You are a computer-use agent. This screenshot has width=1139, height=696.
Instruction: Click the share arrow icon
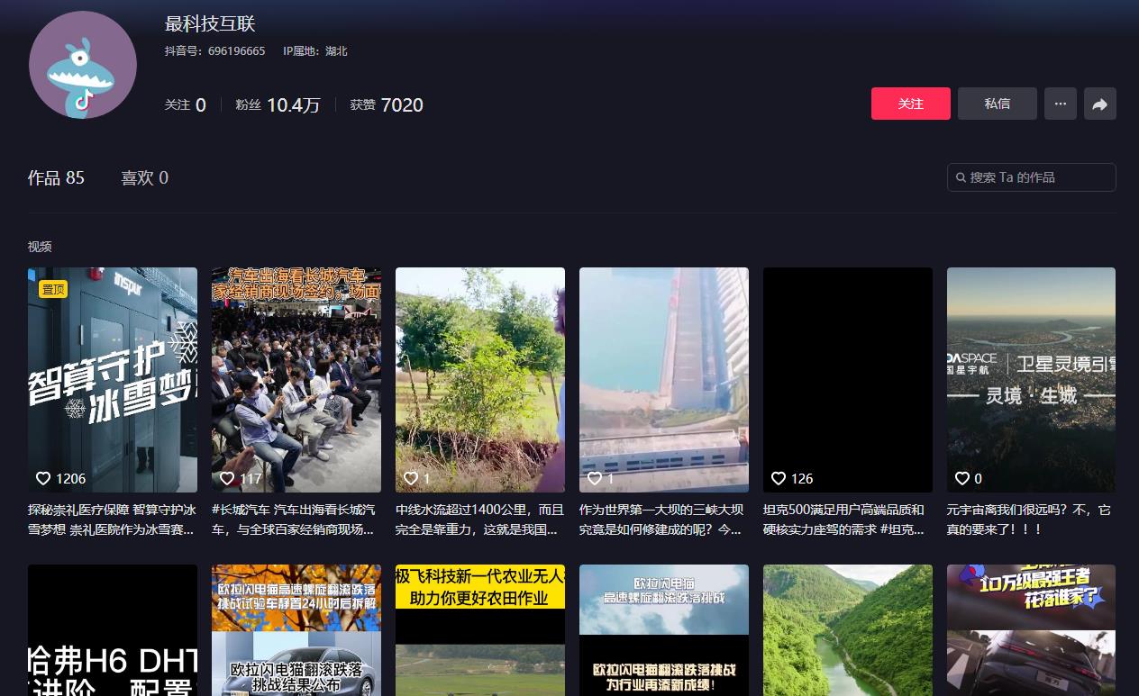[1100, 104]
